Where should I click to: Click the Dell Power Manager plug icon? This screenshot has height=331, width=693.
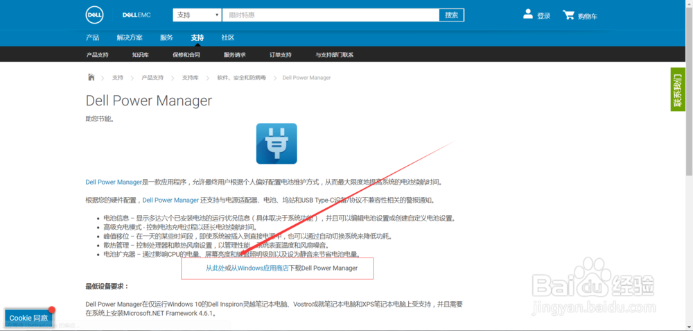coord(277,144)
